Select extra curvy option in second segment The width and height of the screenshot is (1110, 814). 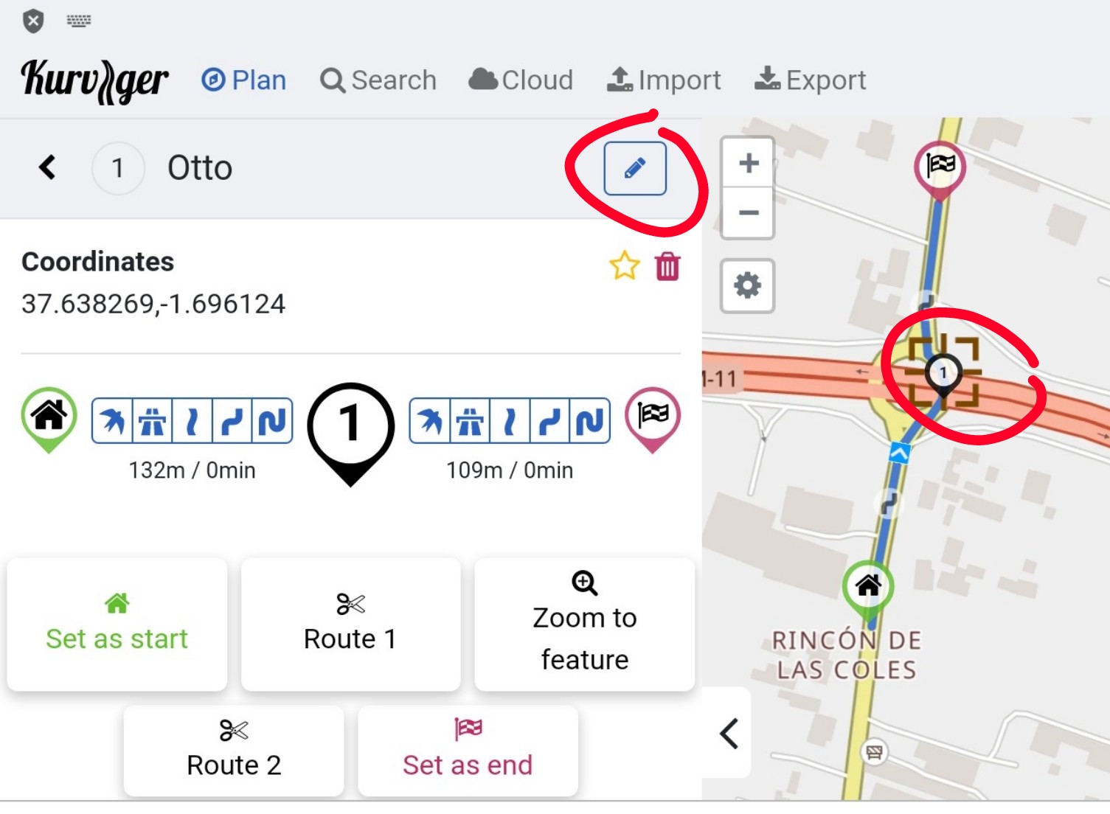[590, 421]
